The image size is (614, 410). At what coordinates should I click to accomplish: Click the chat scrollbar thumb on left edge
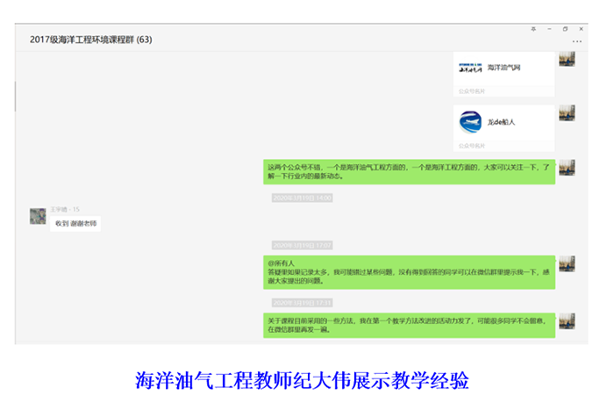click(15, 97)
